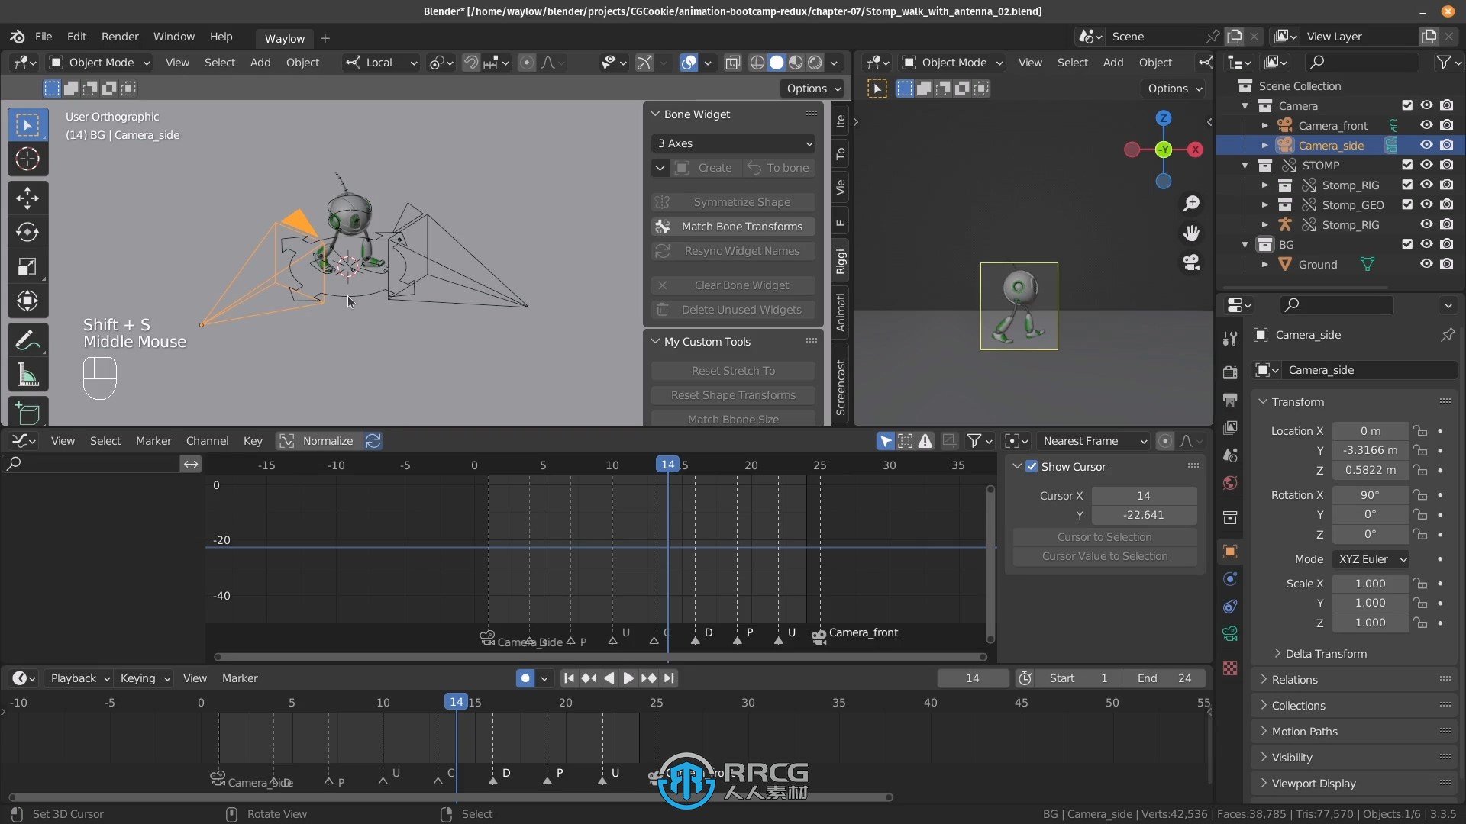Click Camera_side thumbnail in viewport preview
Viewport: 1466px width, 824px height.
(1020, 306)
